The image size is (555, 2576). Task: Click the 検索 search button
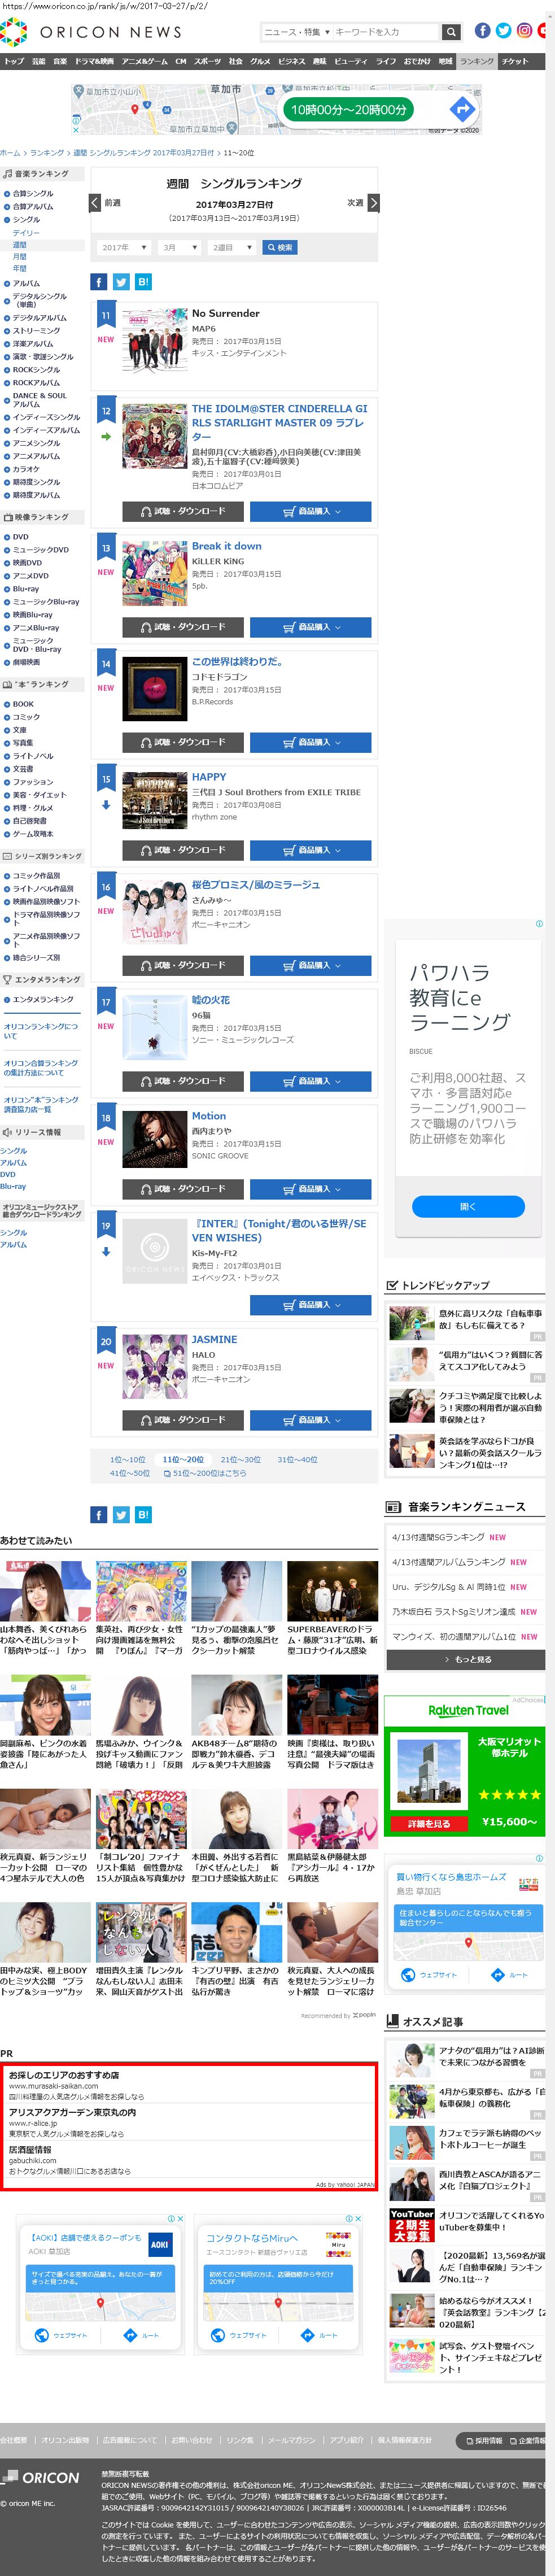[279, 248]
